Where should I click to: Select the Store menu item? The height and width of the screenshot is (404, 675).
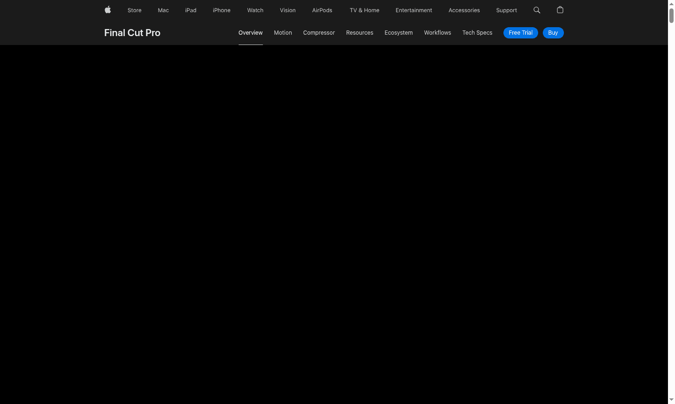[x=135, y=10]
